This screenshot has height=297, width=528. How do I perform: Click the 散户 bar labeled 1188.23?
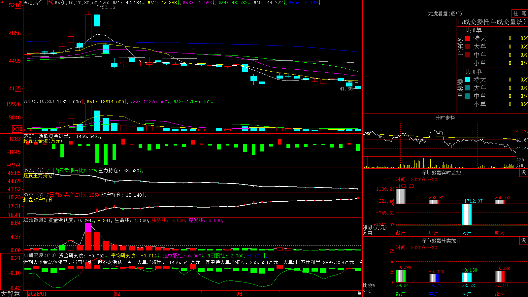coord(400,196)
